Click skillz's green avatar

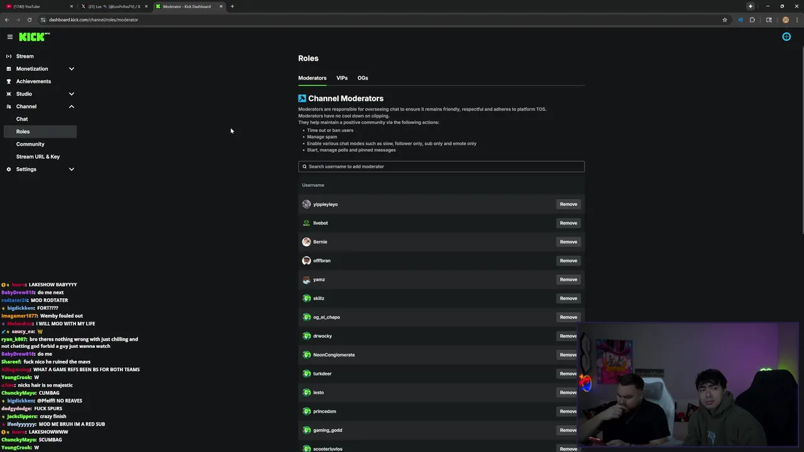[x=307, y=298]
